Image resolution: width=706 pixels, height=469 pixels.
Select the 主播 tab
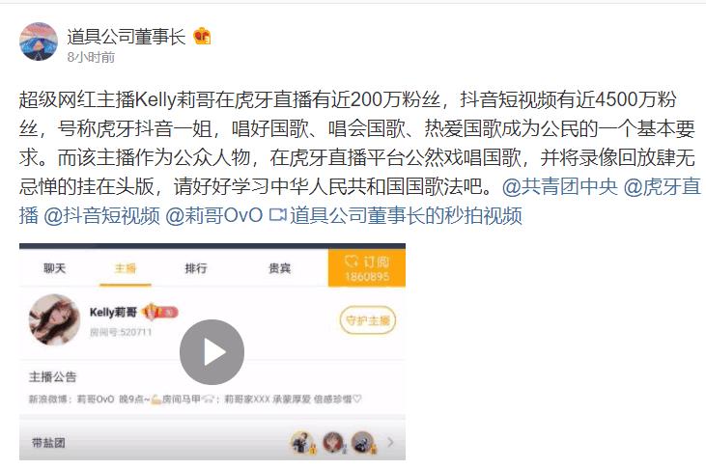(126, 268)
